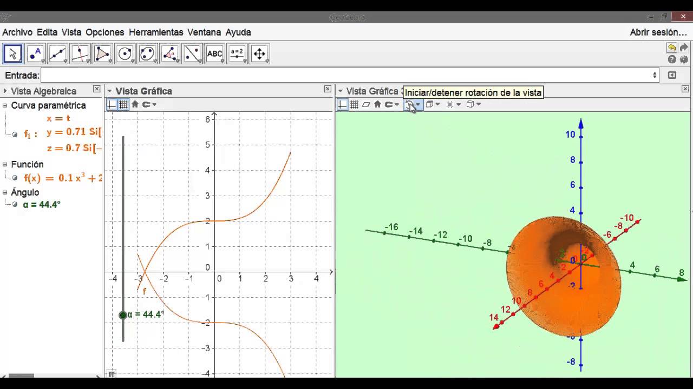693x389 pixels.
Task: Select the ABC text tool
Action: 215,53
